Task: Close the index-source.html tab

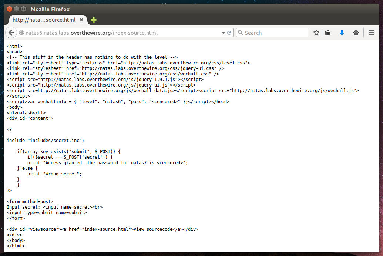Action: [x=81, y=20]
